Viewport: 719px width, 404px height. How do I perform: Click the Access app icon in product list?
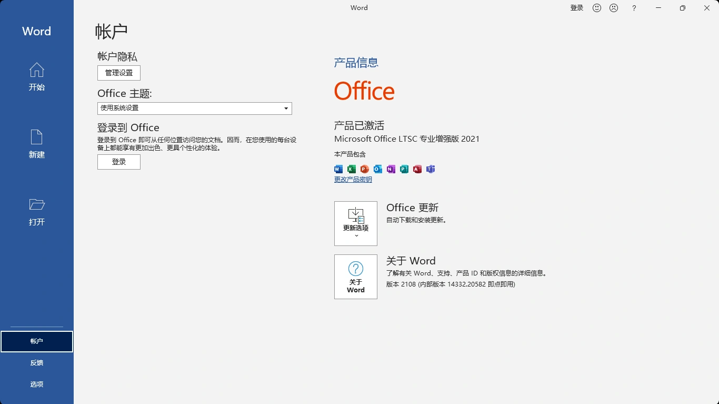[417, 169]
